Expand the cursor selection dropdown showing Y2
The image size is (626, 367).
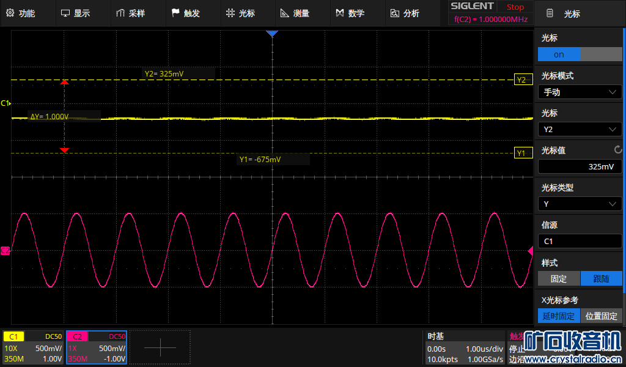click(580, 129)
